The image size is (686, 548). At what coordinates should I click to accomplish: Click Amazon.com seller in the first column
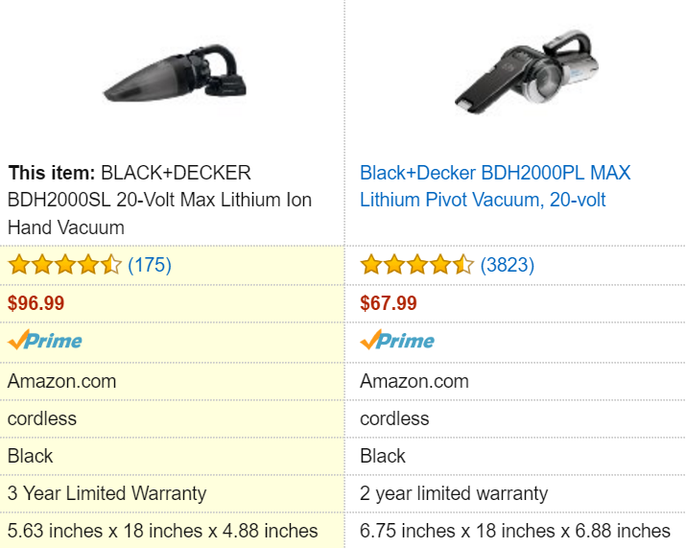pos(62,381)
